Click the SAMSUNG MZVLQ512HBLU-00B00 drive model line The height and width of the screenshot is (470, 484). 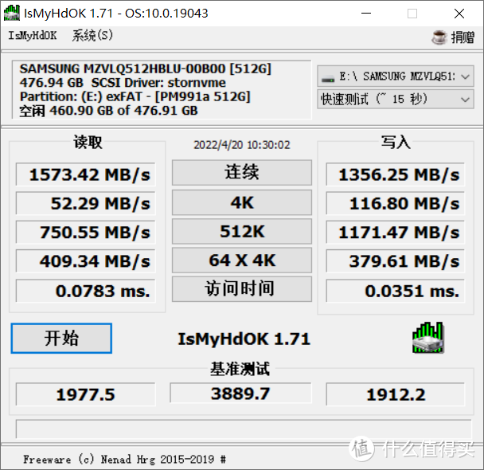point(146,69)
